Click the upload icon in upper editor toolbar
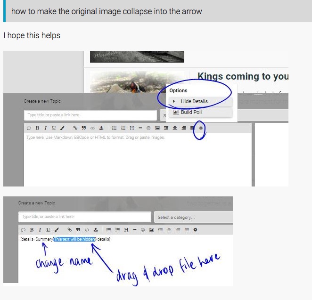312x300 pixels. pyautogui.click(x=101, y=128)
